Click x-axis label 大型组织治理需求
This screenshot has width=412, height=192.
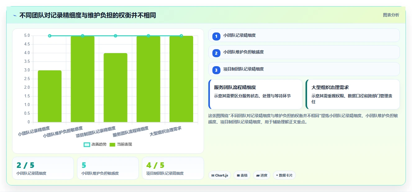pos(165,131)
